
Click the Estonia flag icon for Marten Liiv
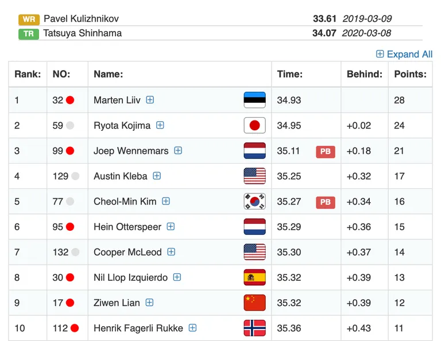(254, 100)
